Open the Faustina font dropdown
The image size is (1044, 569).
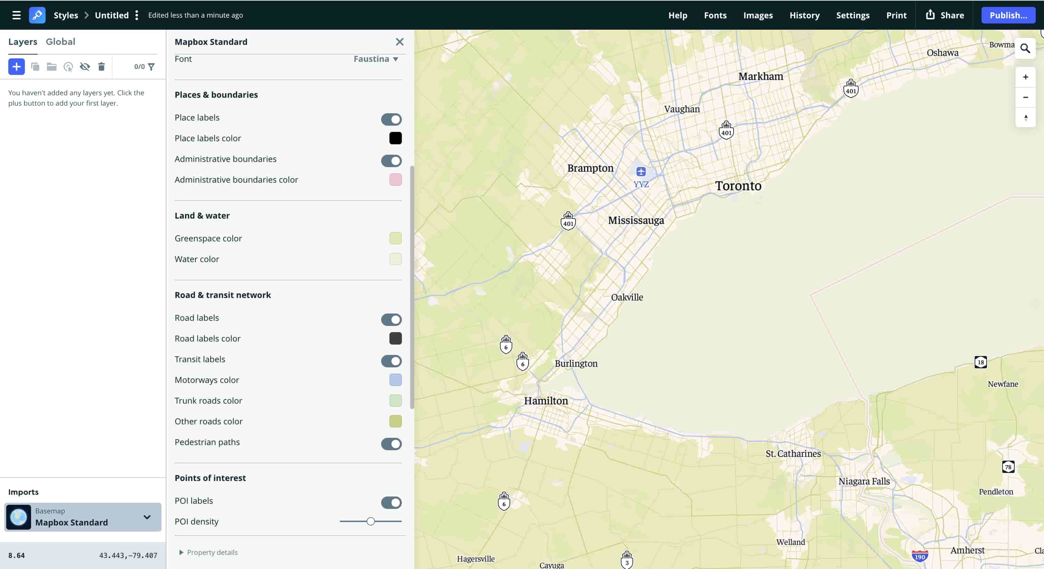coord(375,59)
